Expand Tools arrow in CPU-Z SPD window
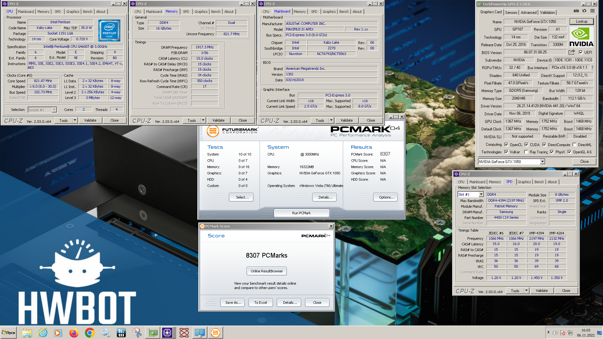This screenshot has height=339, width=603. point(526,291)
